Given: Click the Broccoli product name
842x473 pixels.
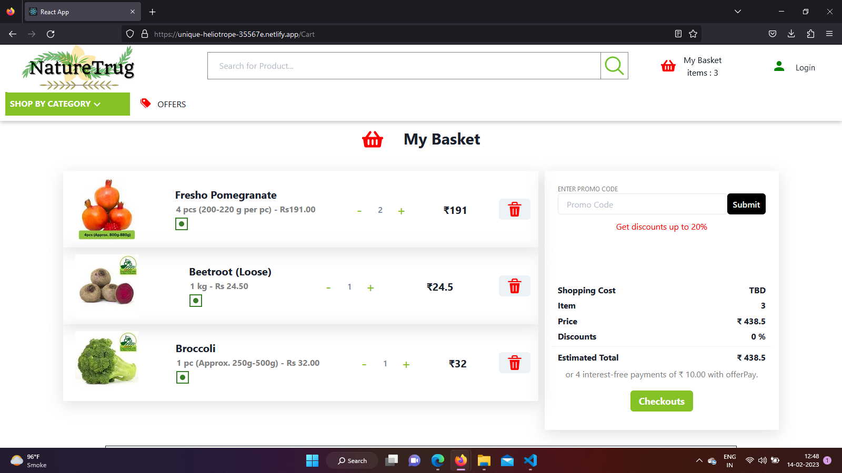Looking at the screenshot, I should (196, 348).
